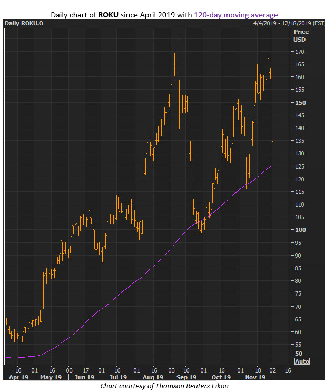This screenshot has height=392, width=325.
Task: Click the 120-day moving average title text
Action: pyautogui.click(x=236, y=15)
